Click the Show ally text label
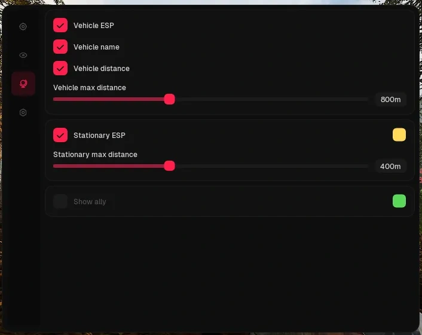The width and height of the screenshot is (422, 335). click(x=90, y=202)
